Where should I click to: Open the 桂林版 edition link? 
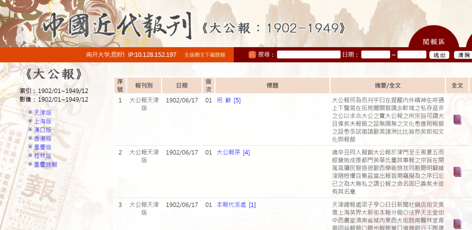pos(42,156)
